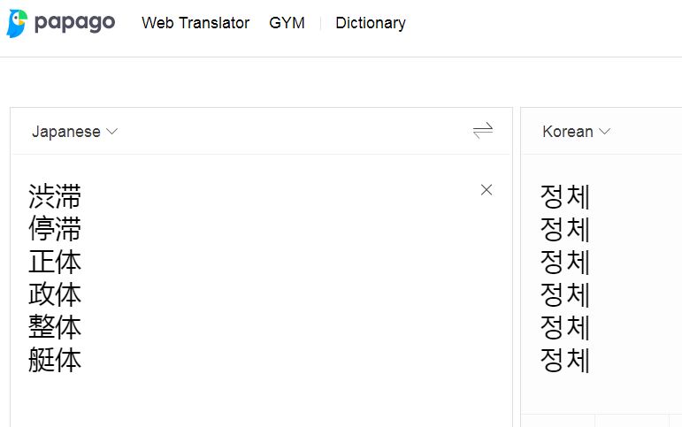Click the chevron arrow beside Japanese

pyautogui.click(x=111, y=132)
